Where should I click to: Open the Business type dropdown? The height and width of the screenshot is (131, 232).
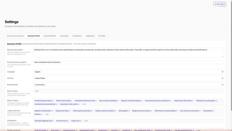128,85
